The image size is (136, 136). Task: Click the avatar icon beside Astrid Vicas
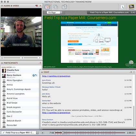click(4, 99)
